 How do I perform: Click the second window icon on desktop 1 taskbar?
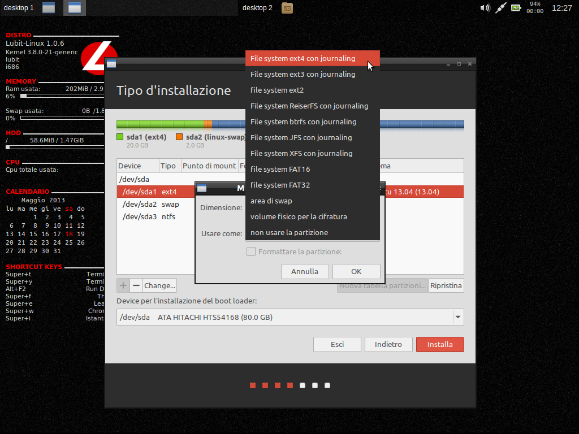coord(74,8)
